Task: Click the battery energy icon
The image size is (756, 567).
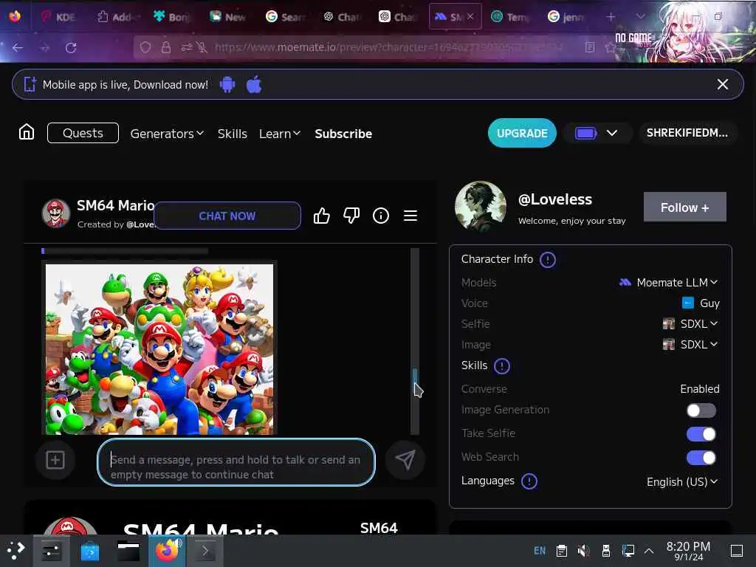Action: pos(585,133)
